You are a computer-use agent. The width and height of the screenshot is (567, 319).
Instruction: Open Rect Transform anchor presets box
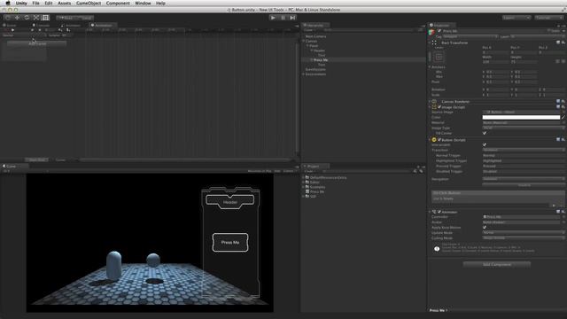(439, 57)
